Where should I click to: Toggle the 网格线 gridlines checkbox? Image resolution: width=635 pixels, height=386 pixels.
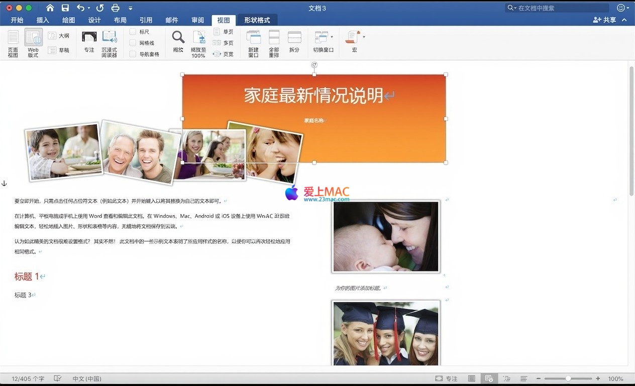click(133, 43)
